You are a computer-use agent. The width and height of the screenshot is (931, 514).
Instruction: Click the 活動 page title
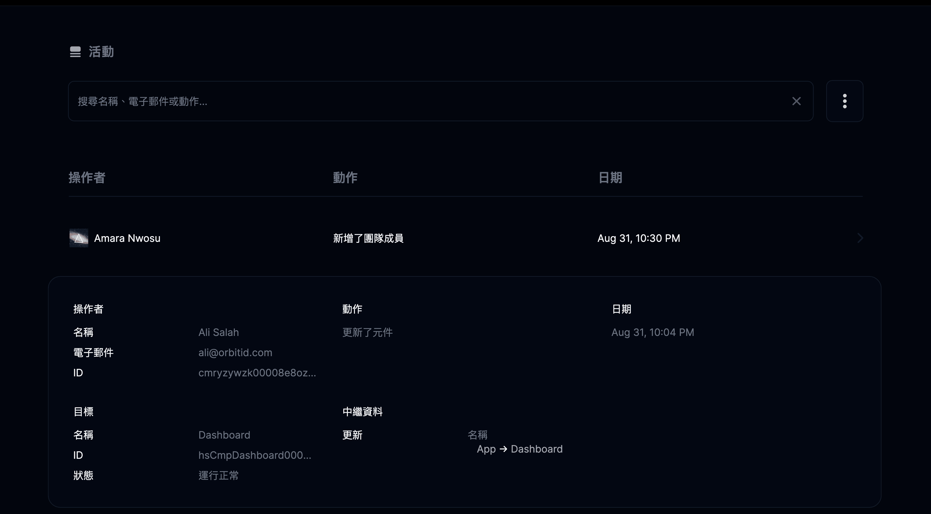(101, 52)
